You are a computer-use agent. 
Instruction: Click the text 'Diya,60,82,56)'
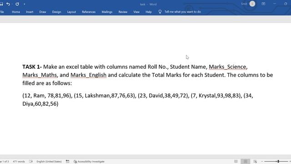coord(40,104)
